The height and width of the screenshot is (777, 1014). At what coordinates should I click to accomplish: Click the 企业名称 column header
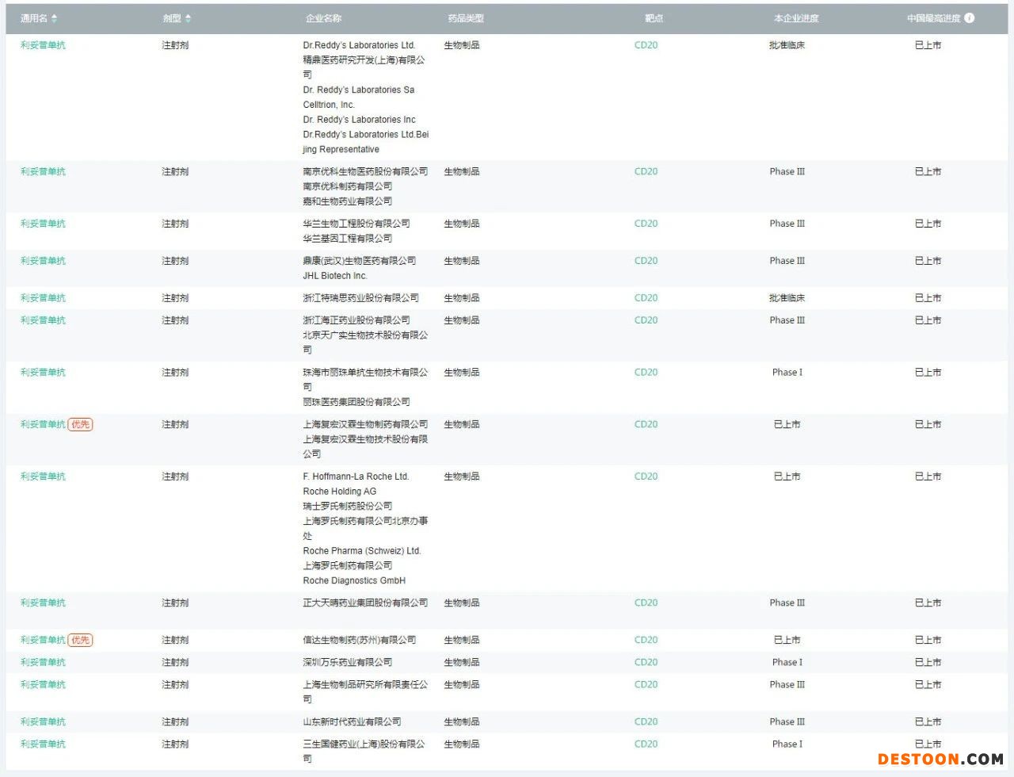(x=323, y=18)
